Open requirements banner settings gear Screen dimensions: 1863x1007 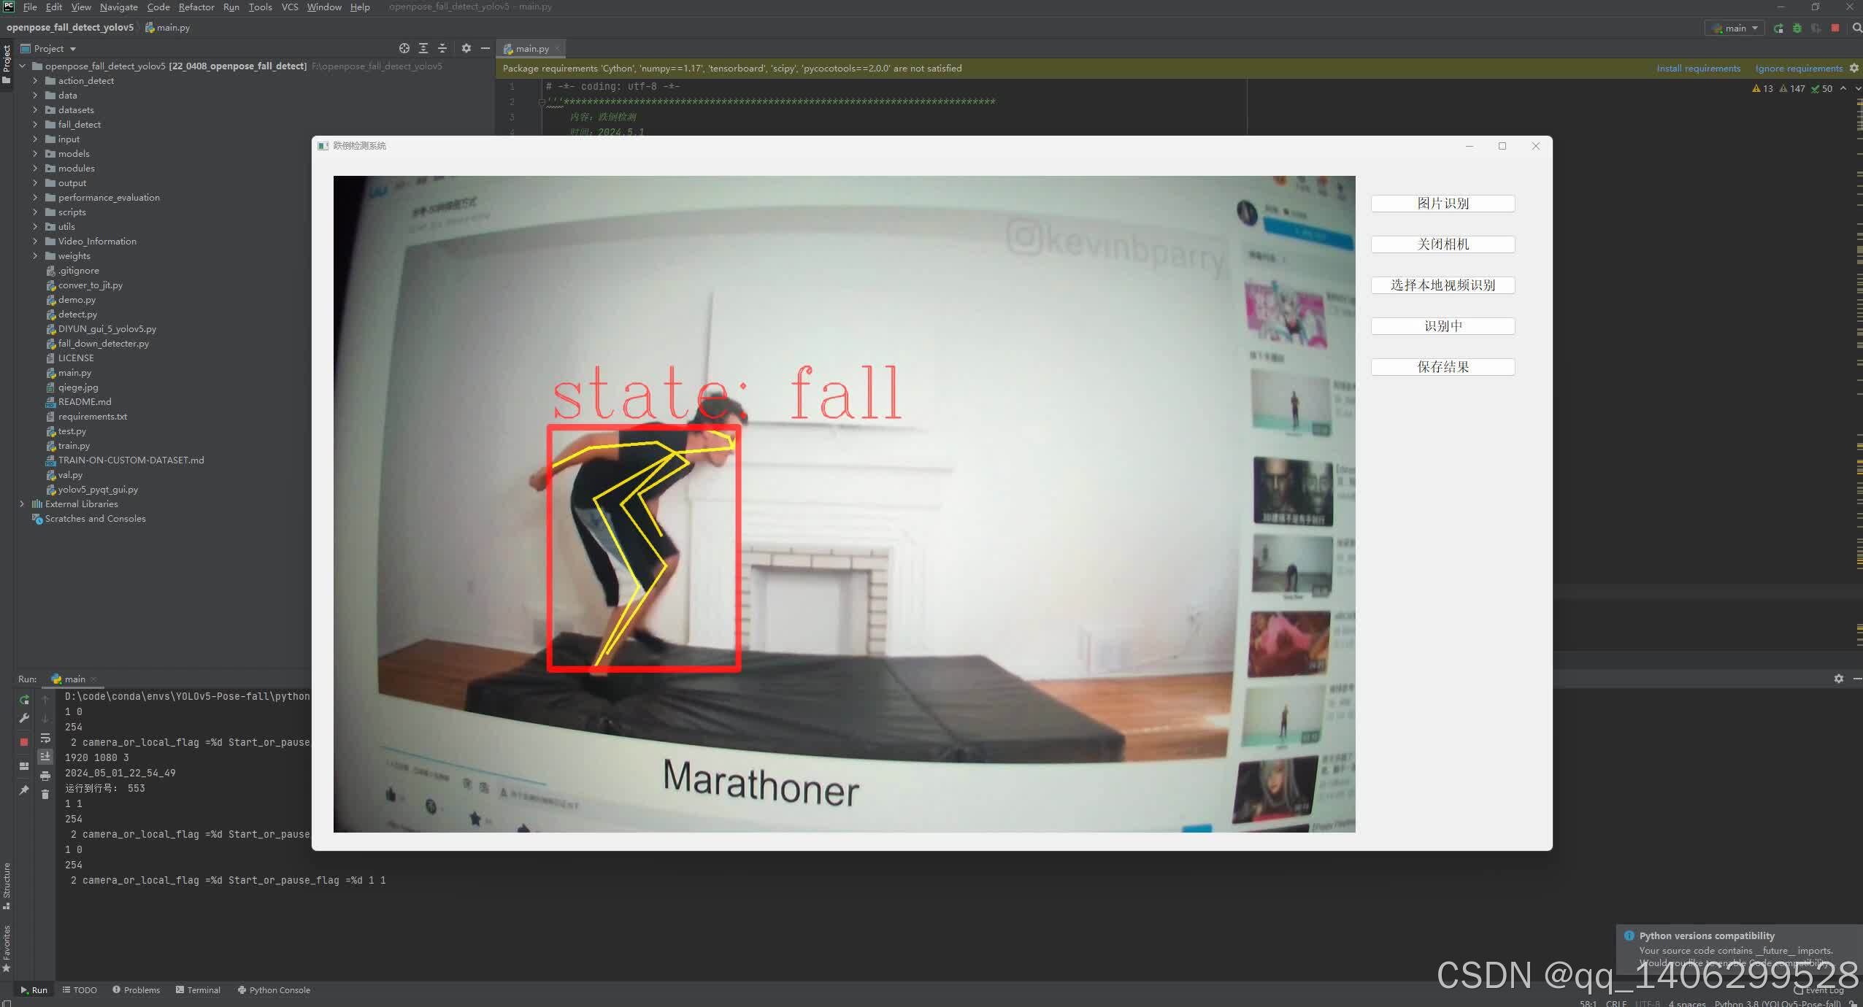pyautogui.click(x=1854, y=68)
